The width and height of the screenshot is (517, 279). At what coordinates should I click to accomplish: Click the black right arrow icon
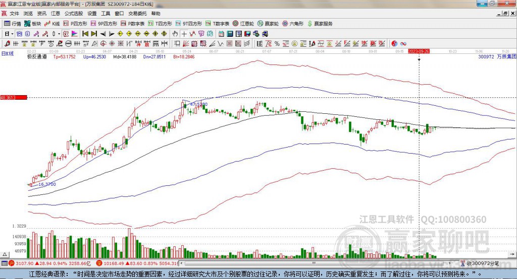[x=112, y=34]
